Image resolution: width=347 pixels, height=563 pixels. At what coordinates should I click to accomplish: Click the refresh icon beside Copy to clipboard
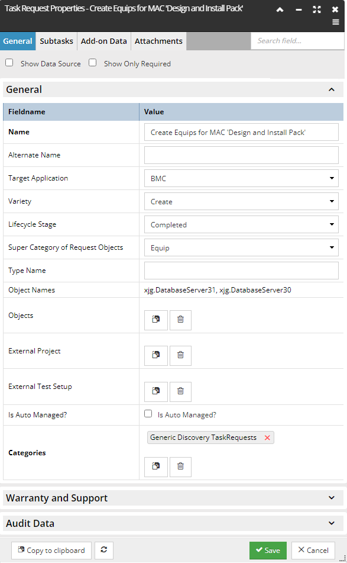click(x=104, y=550)
